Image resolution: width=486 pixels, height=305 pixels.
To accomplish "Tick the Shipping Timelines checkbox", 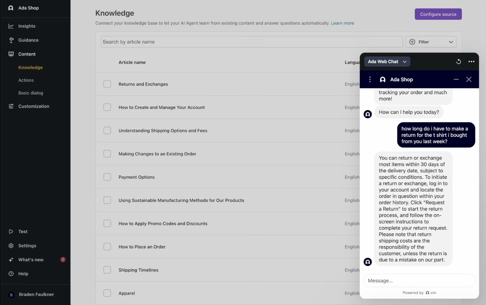I will pos(107,270).
